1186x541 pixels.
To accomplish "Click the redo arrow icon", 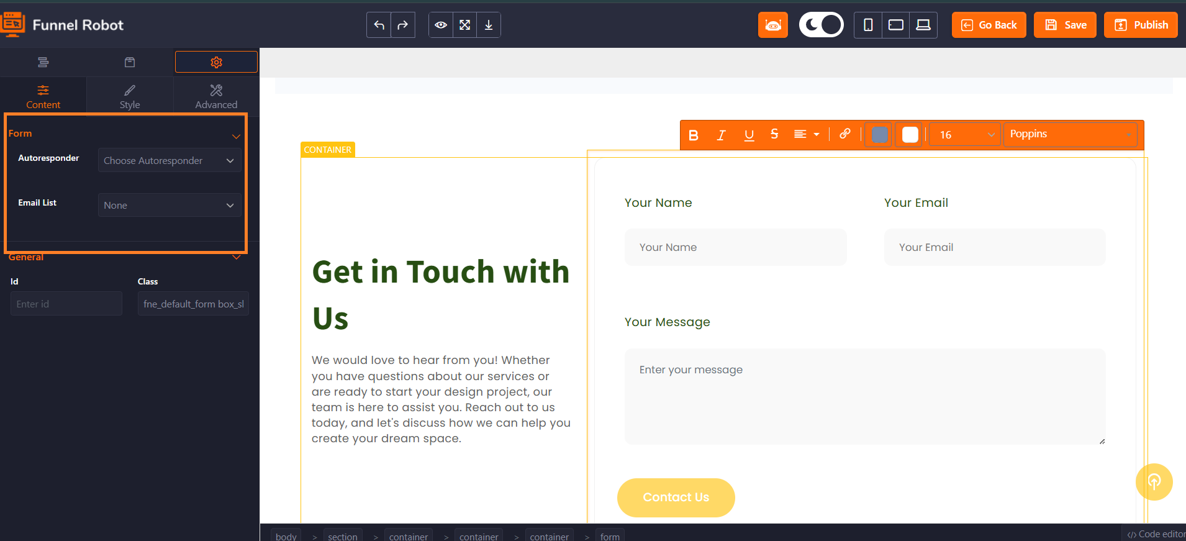I will pyautogui.click(x=403, y=25).
